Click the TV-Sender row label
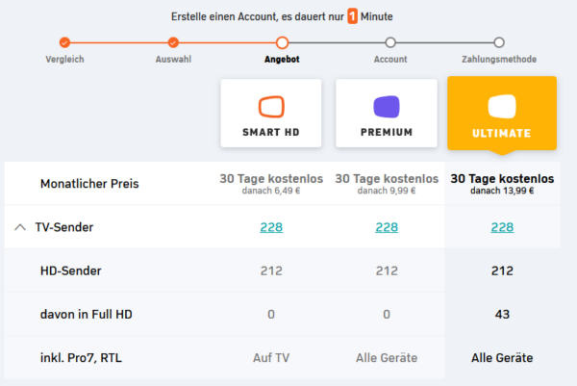This screenshot has height=386, width=577. tap(64, 228)
